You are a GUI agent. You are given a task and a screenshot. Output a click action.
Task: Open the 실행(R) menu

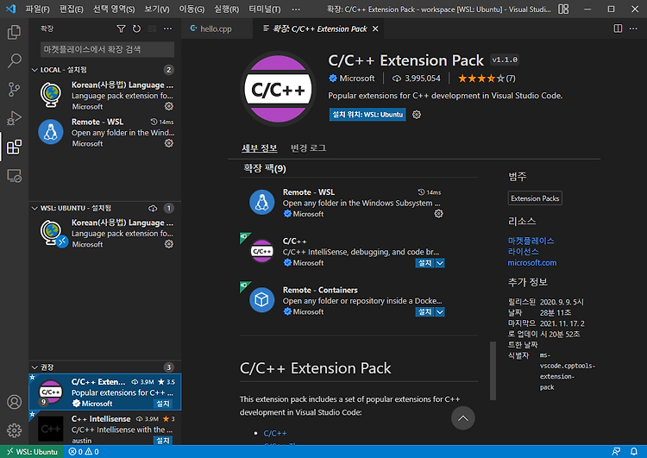(x=226, y=9)
